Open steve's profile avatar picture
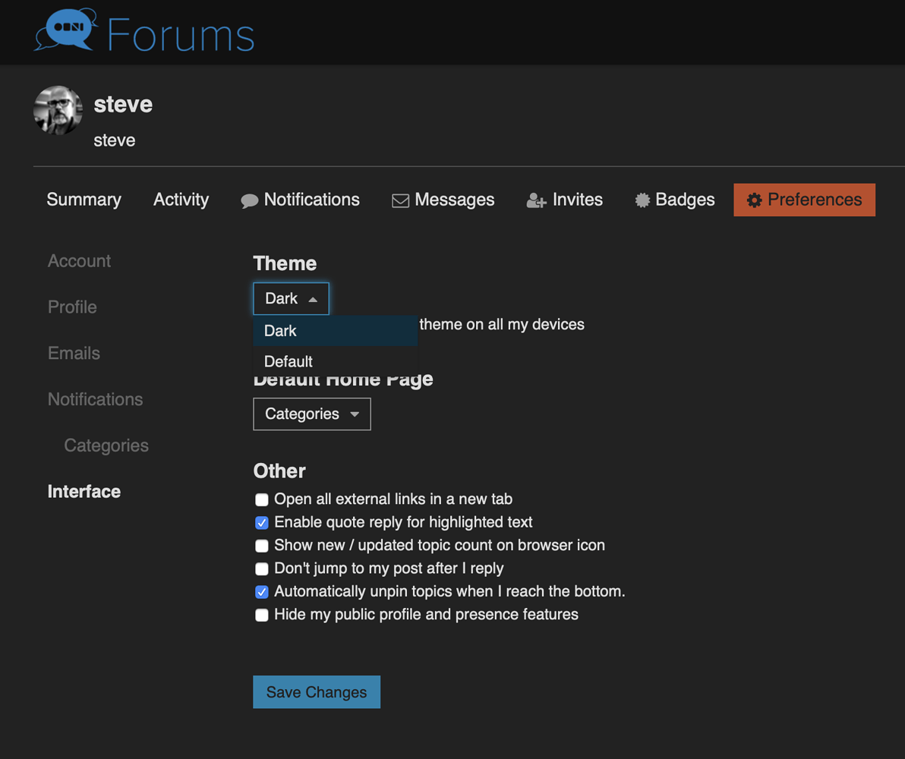905x759 pixels. click(x=58, y=110)
